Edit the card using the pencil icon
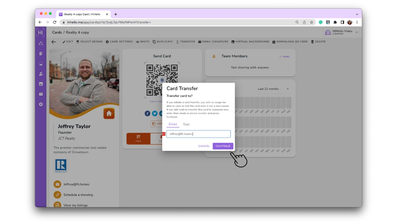397x224 pixels. (67, 42)
